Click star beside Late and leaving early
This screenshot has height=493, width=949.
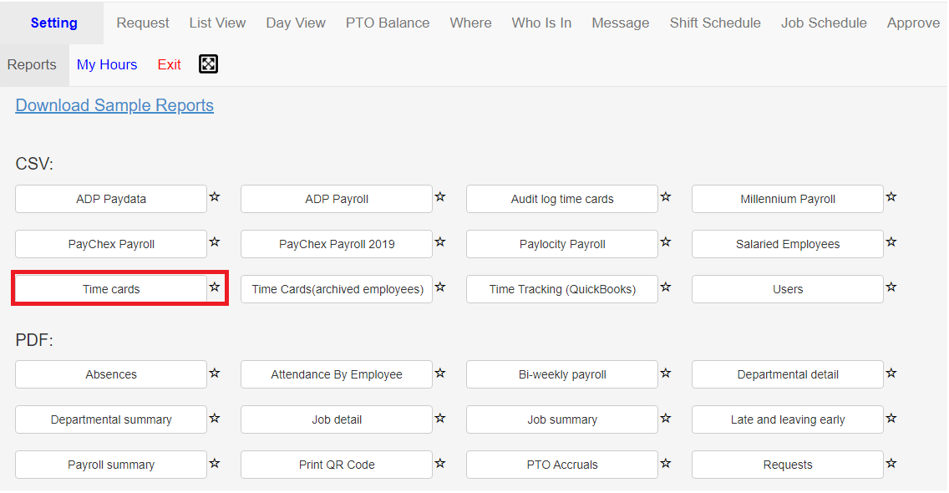click(891, 418)
